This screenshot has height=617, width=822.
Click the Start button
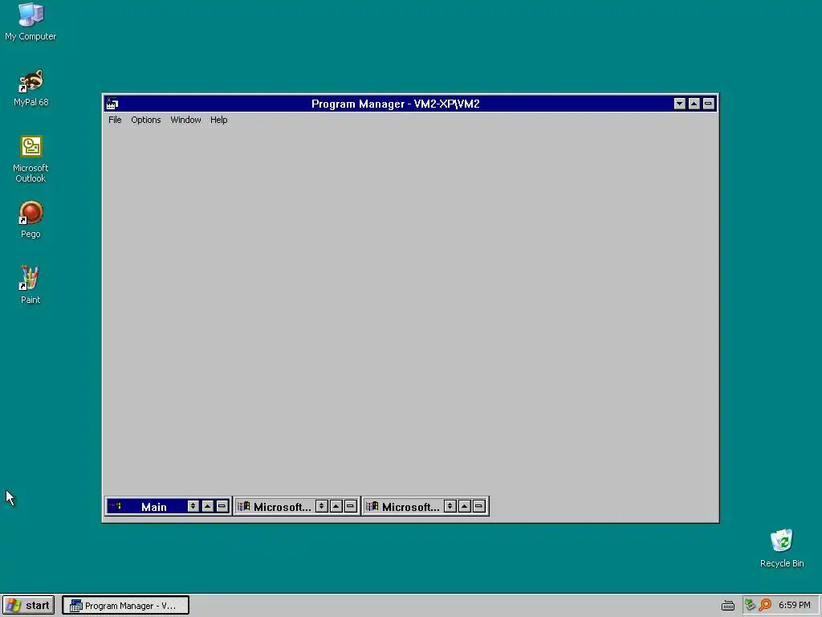click(28, 606)
